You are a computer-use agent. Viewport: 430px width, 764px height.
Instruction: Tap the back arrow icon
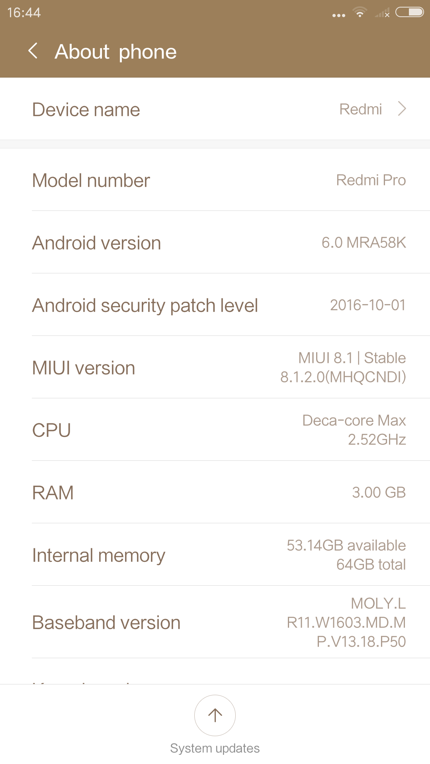tap(33, 51)
